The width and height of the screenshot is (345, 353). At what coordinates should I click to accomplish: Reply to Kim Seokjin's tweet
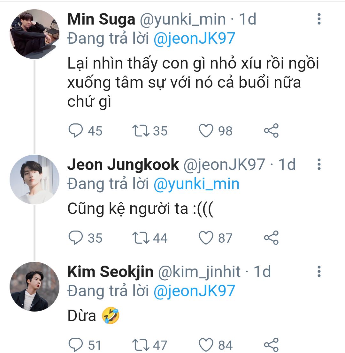[x=76, y=345]
